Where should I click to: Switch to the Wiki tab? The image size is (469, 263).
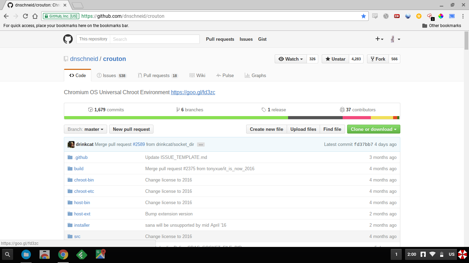197,75
